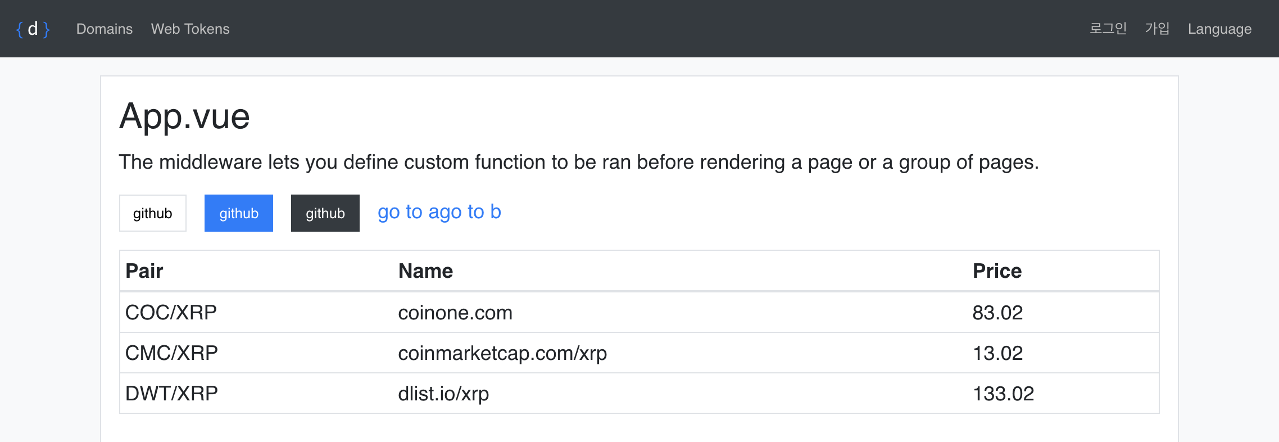This screenshot has width=1279, height=442.
Task: Click the 로그인 login link
Action: [x=1108, y=29]
